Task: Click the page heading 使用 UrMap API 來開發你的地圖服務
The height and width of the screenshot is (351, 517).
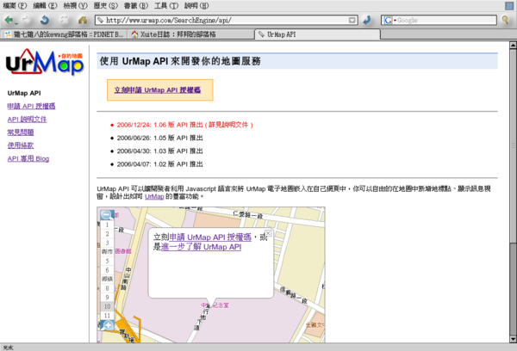Action: [180, 61]
